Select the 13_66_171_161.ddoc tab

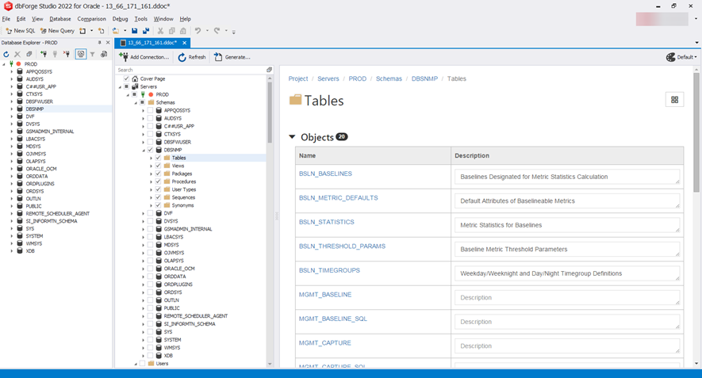pos(152,42)
